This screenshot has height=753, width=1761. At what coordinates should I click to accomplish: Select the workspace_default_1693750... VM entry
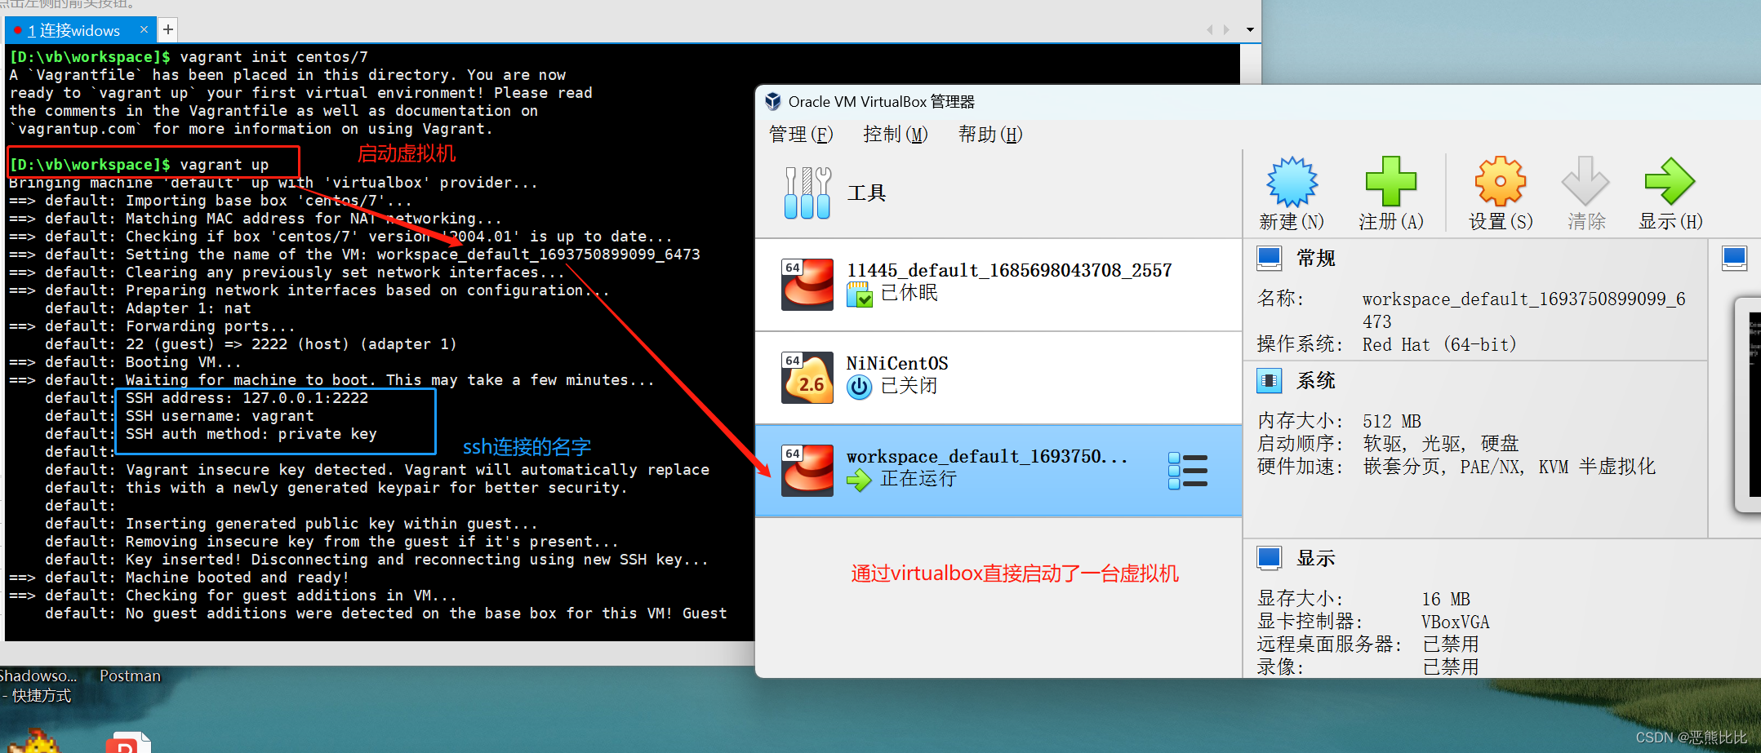click(x=998, y=471)
